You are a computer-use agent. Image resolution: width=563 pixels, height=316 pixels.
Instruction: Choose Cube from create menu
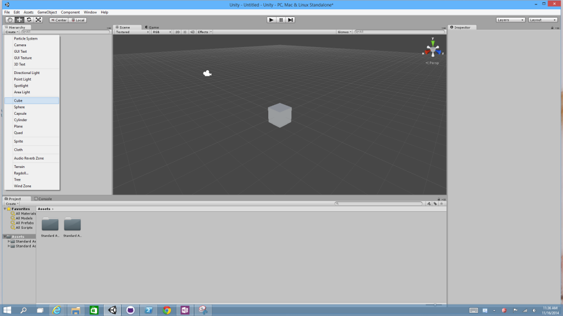click(31, 101)
